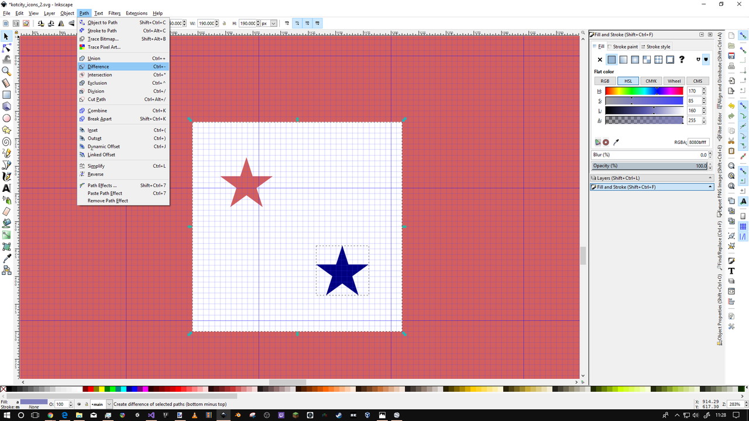Select the Paint bucket tool
The height and width of the screenshot is (421, 749).
[x=6, y=223]
